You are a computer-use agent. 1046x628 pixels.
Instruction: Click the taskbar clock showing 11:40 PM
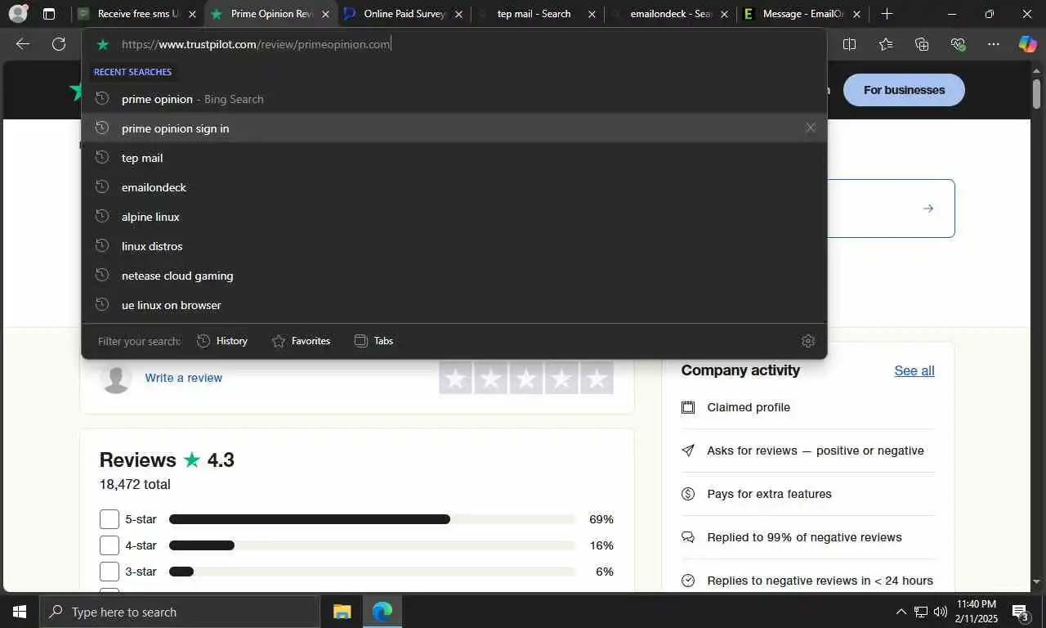(976, 612)
